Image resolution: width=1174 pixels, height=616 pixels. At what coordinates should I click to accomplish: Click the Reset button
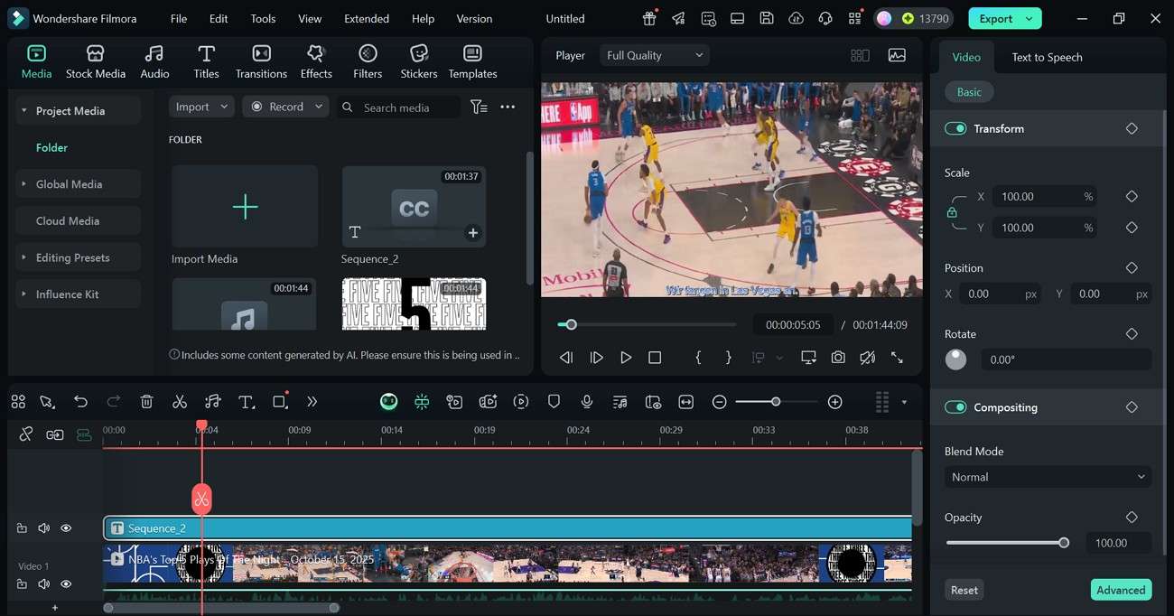point(964,590)
